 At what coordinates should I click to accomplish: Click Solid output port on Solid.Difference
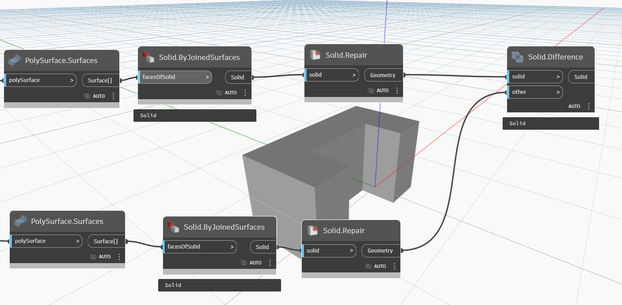click(x=581, y=77)
